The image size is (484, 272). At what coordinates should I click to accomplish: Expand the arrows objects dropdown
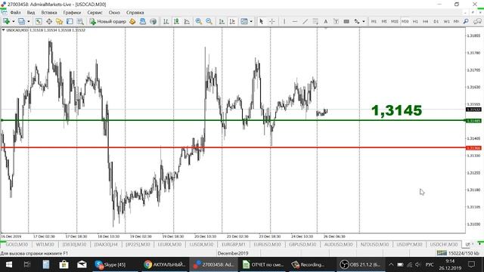pos(364,21)
